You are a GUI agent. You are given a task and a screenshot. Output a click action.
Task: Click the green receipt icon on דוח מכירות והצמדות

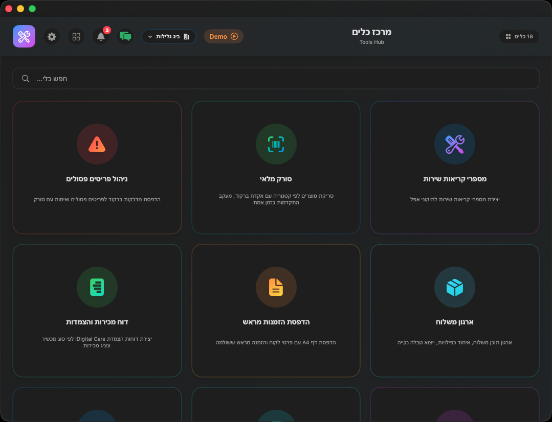click(97, 287)
